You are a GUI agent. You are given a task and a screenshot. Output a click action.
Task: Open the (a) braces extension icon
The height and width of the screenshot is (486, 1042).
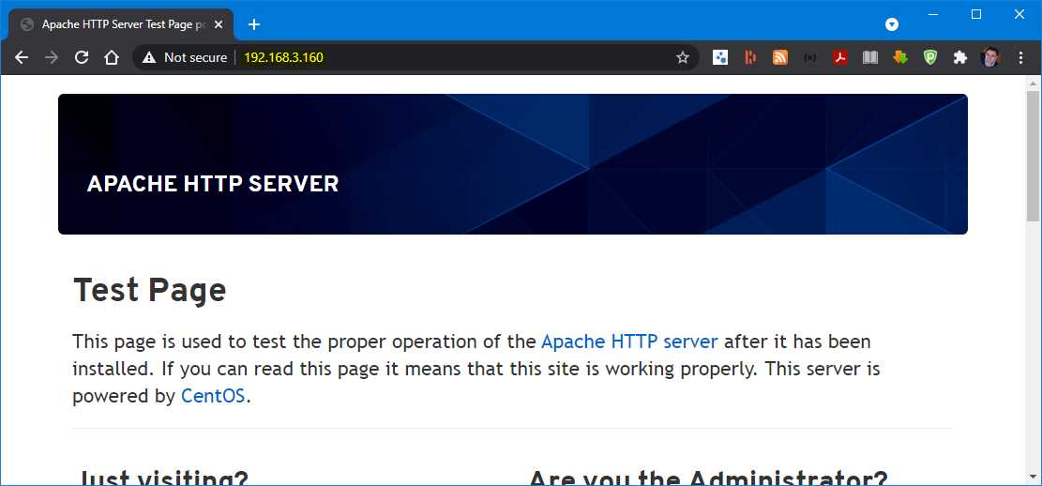tap(810, 58)
